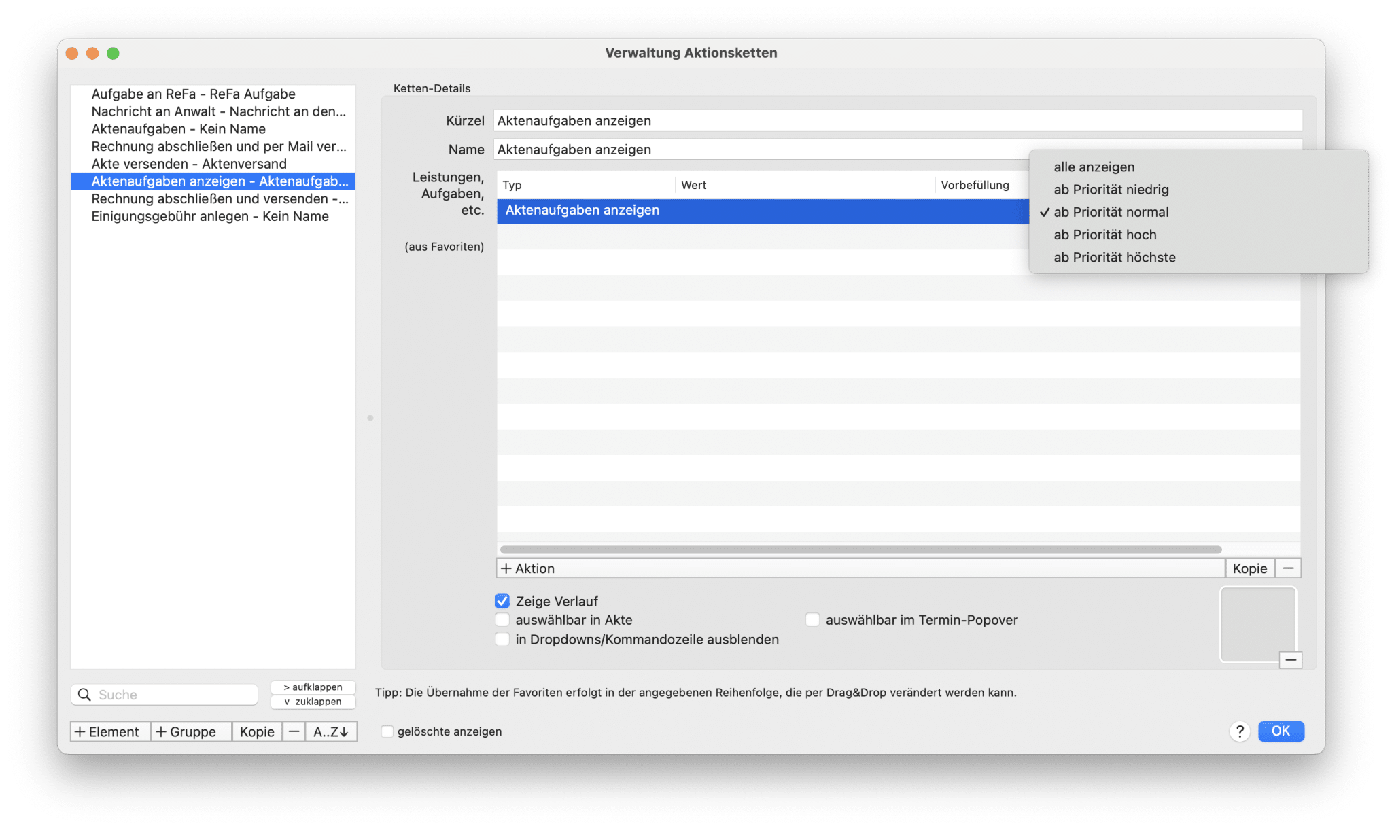Add a new item with + Element
1392x830 pixels.
(110, 731)
